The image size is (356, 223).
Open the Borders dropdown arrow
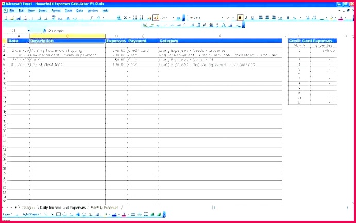(326, 18)
